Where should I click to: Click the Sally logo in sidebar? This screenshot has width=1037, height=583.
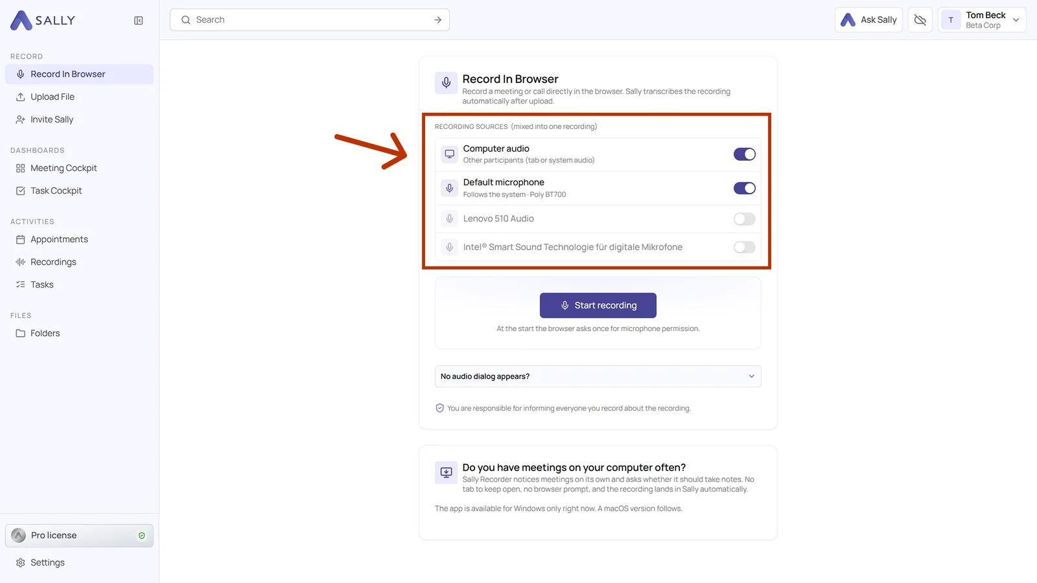click(x=43, y=21)
